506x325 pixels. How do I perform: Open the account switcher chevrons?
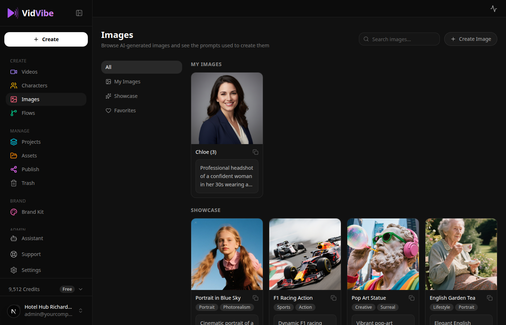(81, 311)
